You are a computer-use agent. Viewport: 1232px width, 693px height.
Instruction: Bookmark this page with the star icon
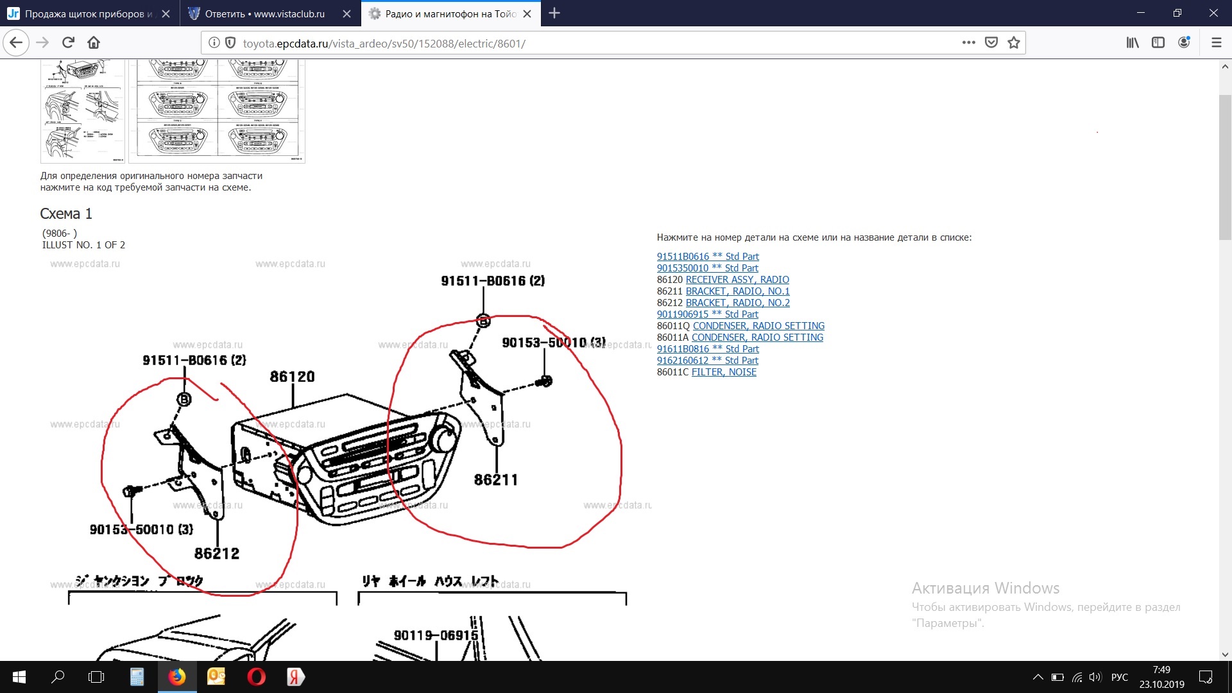click(1014, 43)
